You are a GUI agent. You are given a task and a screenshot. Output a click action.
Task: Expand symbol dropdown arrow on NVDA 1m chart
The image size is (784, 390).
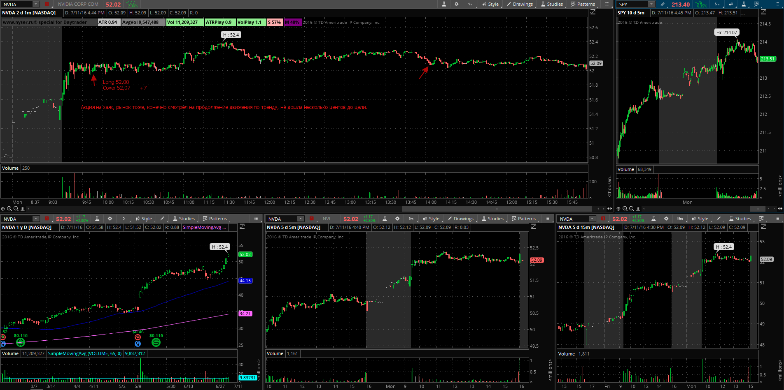pyautogui.click(x=36, y=4)
